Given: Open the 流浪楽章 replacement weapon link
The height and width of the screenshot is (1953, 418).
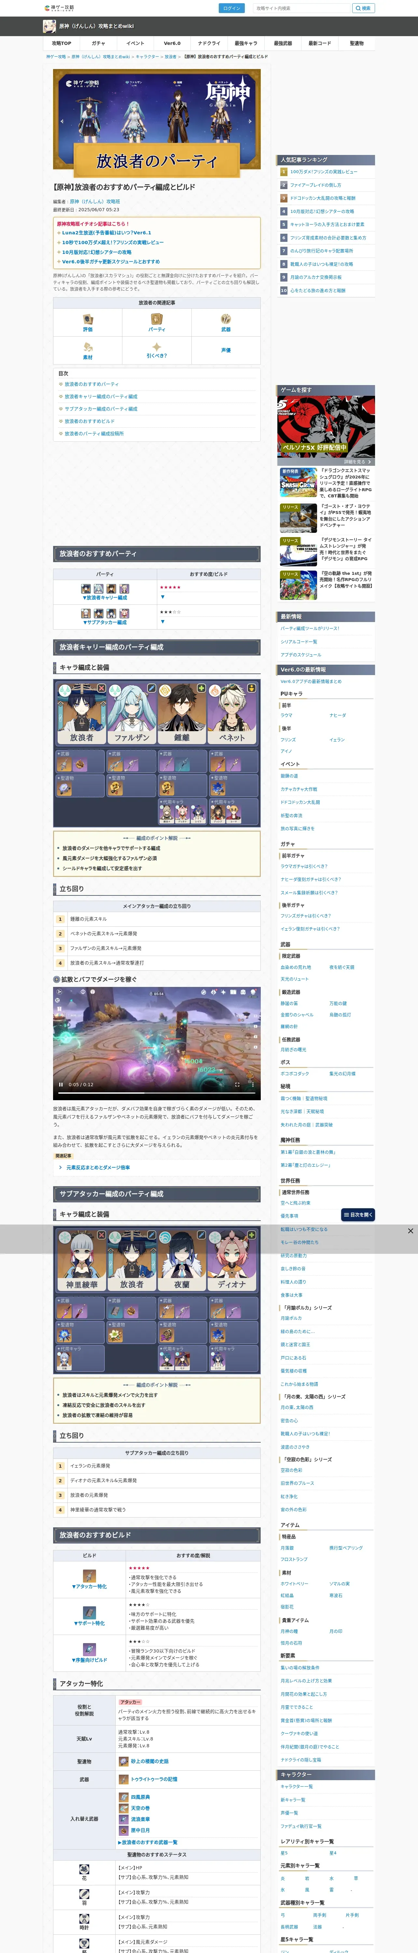Looking at the screenshot, I should (140, 1819).
